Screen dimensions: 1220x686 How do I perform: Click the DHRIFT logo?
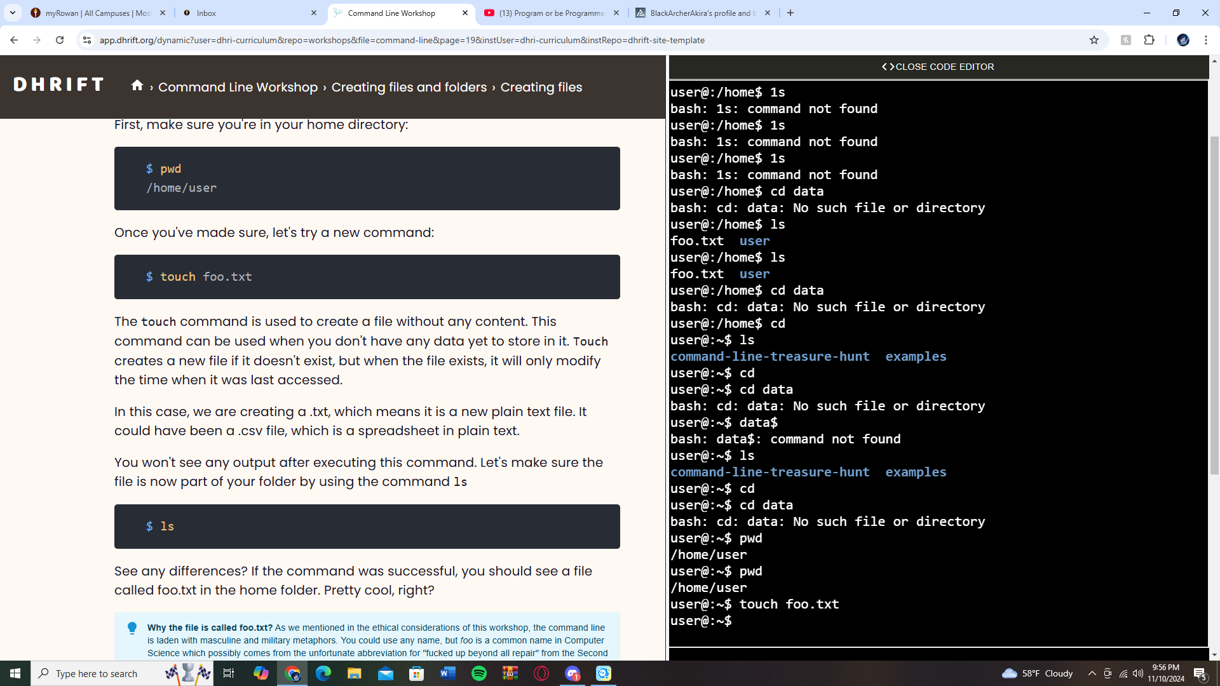tap(58, 84)
